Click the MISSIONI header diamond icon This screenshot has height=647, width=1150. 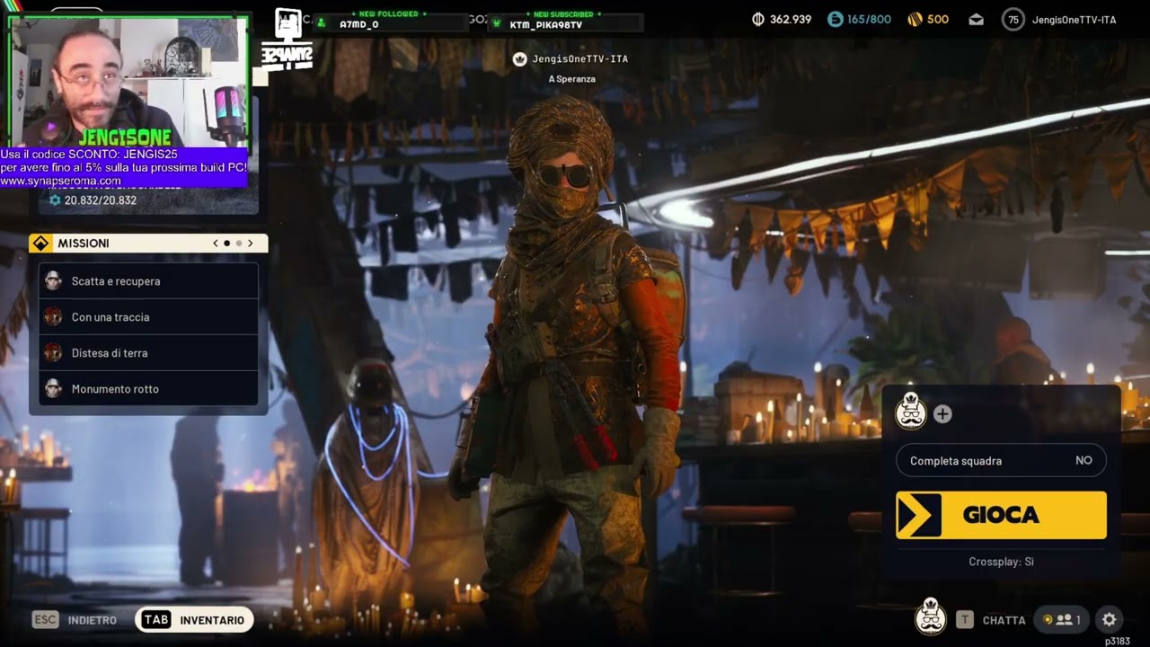[x=41, y=244]
